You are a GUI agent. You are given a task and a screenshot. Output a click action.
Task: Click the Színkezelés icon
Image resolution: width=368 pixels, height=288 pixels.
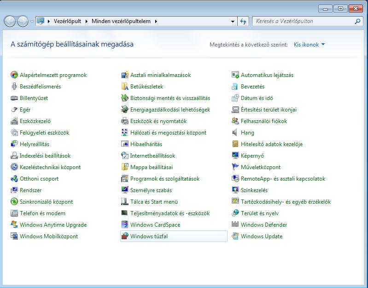point(235,190)
